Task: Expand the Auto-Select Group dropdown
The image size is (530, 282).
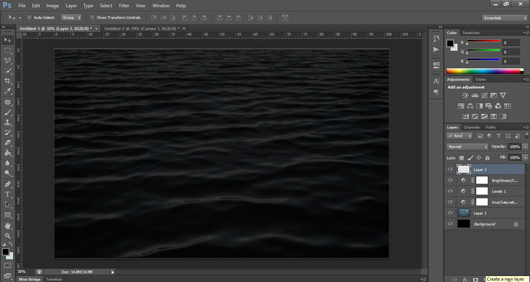Action: pos(71,18)
